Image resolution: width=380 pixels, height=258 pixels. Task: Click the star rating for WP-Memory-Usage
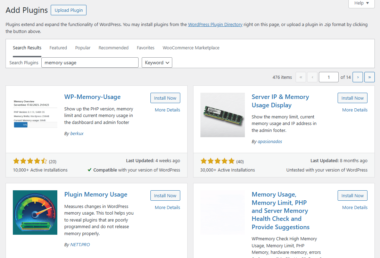pos(30,161)
